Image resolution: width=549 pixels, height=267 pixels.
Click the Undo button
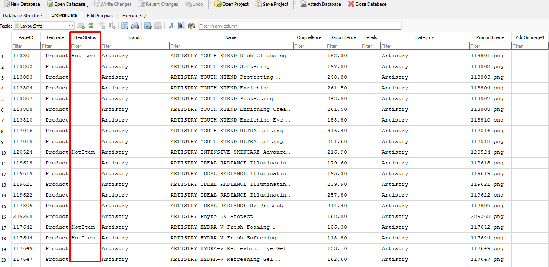coord(194,4)
